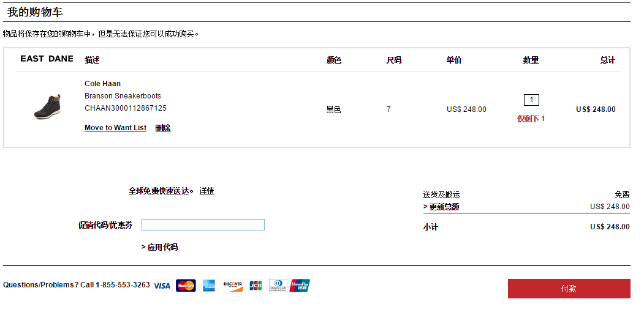Click the UnionPay card icon
Viewport: 644px width, 310px height.
300,286
